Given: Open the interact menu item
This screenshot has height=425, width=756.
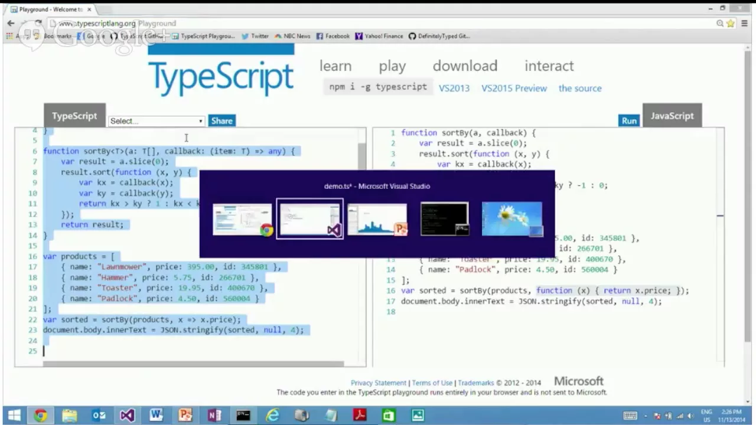Looking at the screenshot, I should click(x=549, y=66).
